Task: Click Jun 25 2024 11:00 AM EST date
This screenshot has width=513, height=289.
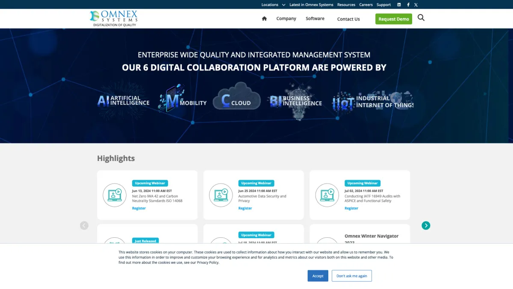Action: 258,191
